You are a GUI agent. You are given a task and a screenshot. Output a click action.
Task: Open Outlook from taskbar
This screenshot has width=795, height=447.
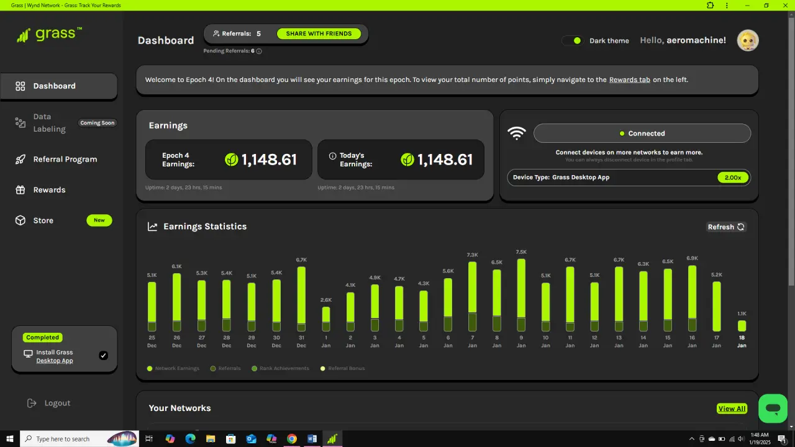251,439
